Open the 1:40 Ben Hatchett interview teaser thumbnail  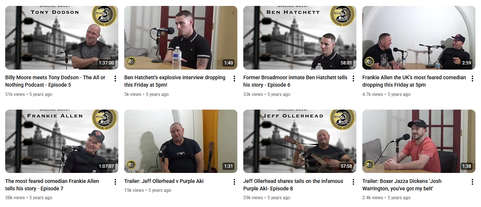181,38
